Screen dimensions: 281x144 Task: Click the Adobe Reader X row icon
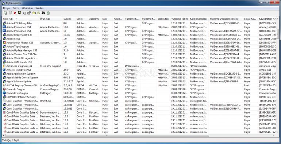point(4,35)
